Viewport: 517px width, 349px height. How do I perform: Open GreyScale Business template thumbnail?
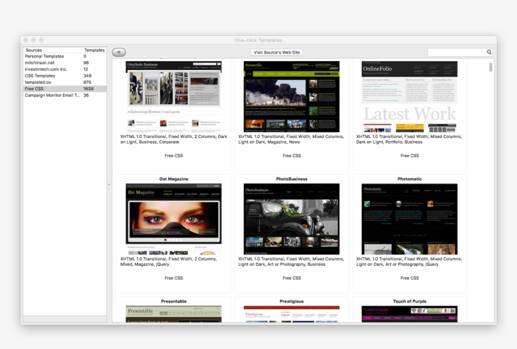[173, 96]
